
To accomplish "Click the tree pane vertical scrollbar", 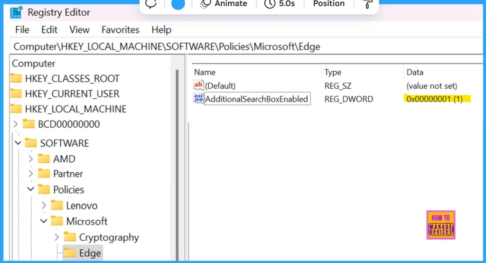I will pos(178,164).
